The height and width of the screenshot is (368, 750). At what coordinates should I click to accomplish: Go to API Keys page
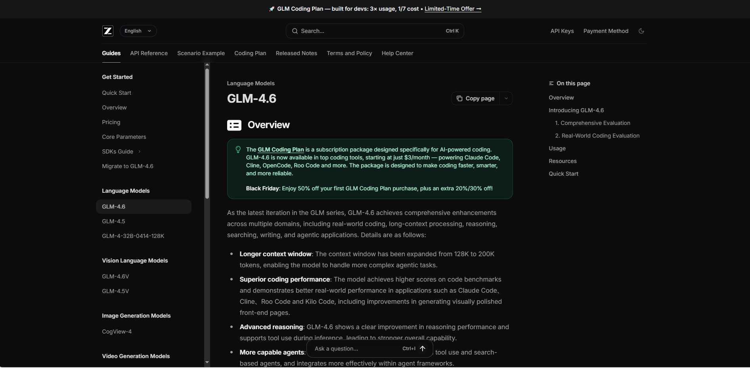(x=562, y=31)
